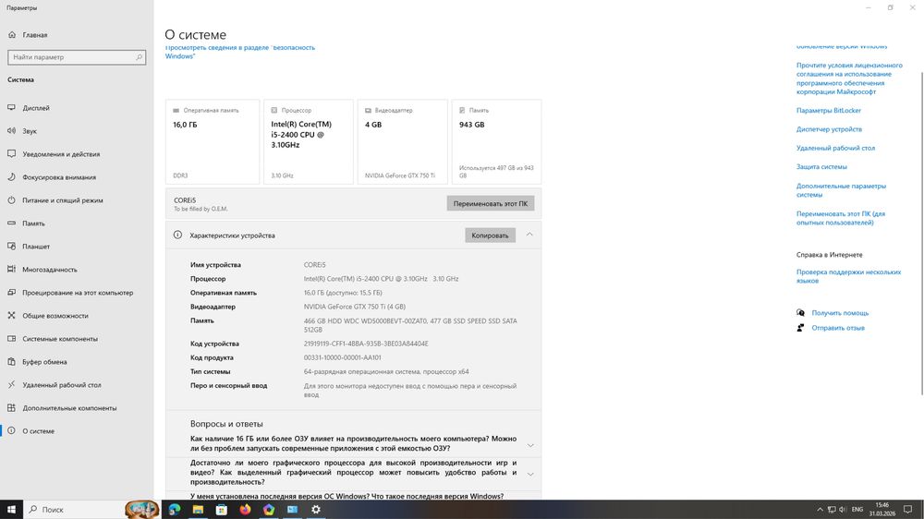Image resolution: width=924 pixels, height=519 pixels.
Task: Open Проецирование на этот компьютер icon
Action: pos(12,292)
